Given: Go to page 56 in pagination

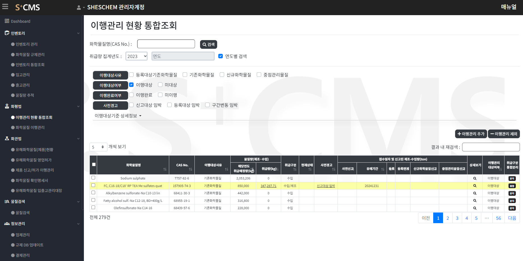Looking at the screenshot, I should click(x=498, y=218).
